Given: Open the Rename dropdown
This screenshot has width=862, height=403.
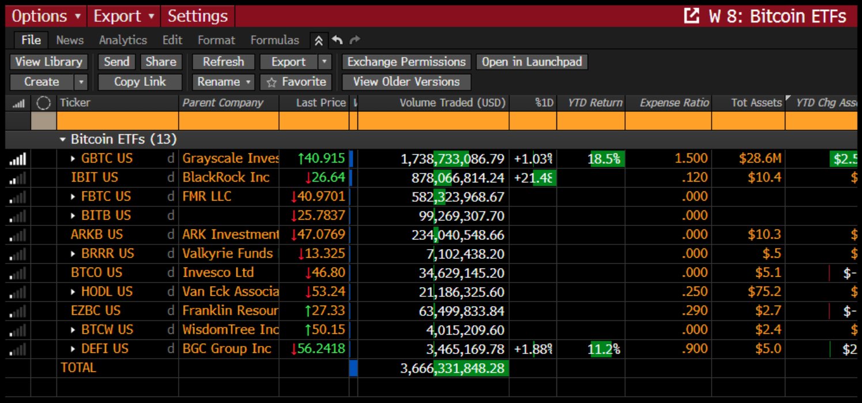Looking at the screenshot, I should [224, 82].
